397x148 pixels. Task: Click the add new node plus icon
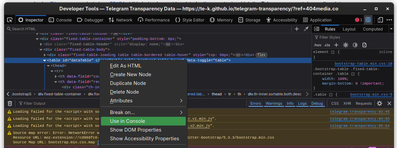(296, 29)
